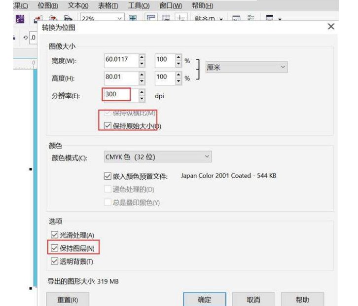
Task: Open the 颜色模式 CMYK 色 (32 位) dropdown
Action: [158, 157]
